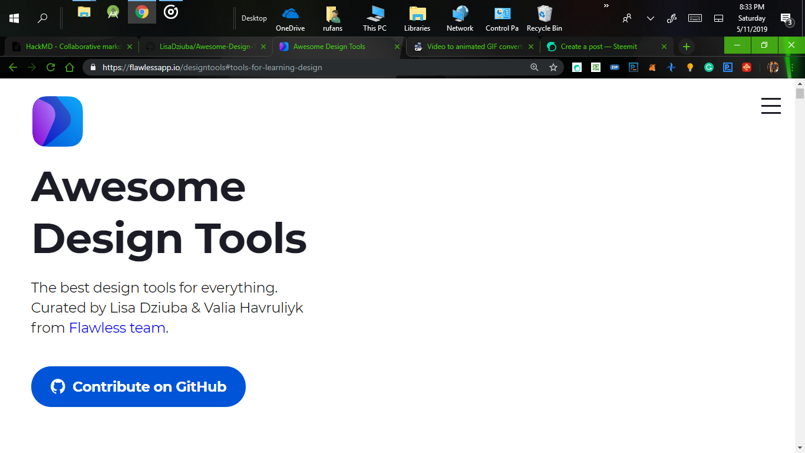Expand the desktop toolbar overflow chevrons

[x=606, y=6]
